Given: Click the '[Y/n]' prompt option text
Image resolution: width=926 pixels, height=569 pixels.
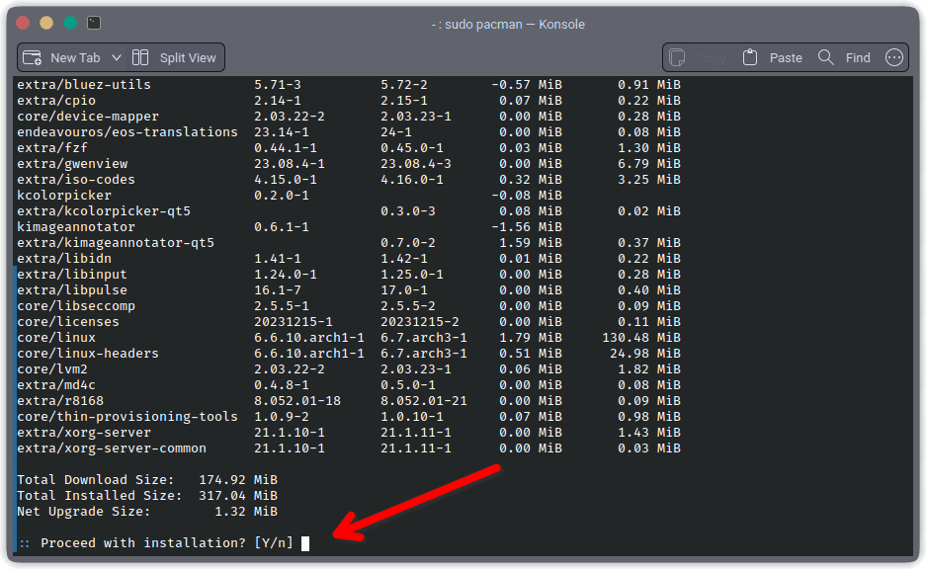Looking at the screenshot, I should (274, 543).
